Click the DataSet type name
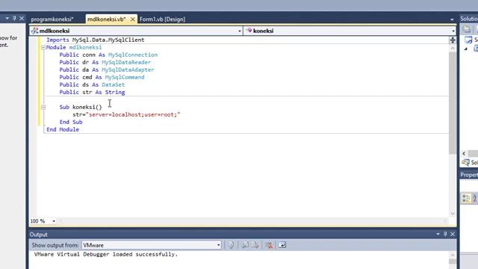 point(113,84)
